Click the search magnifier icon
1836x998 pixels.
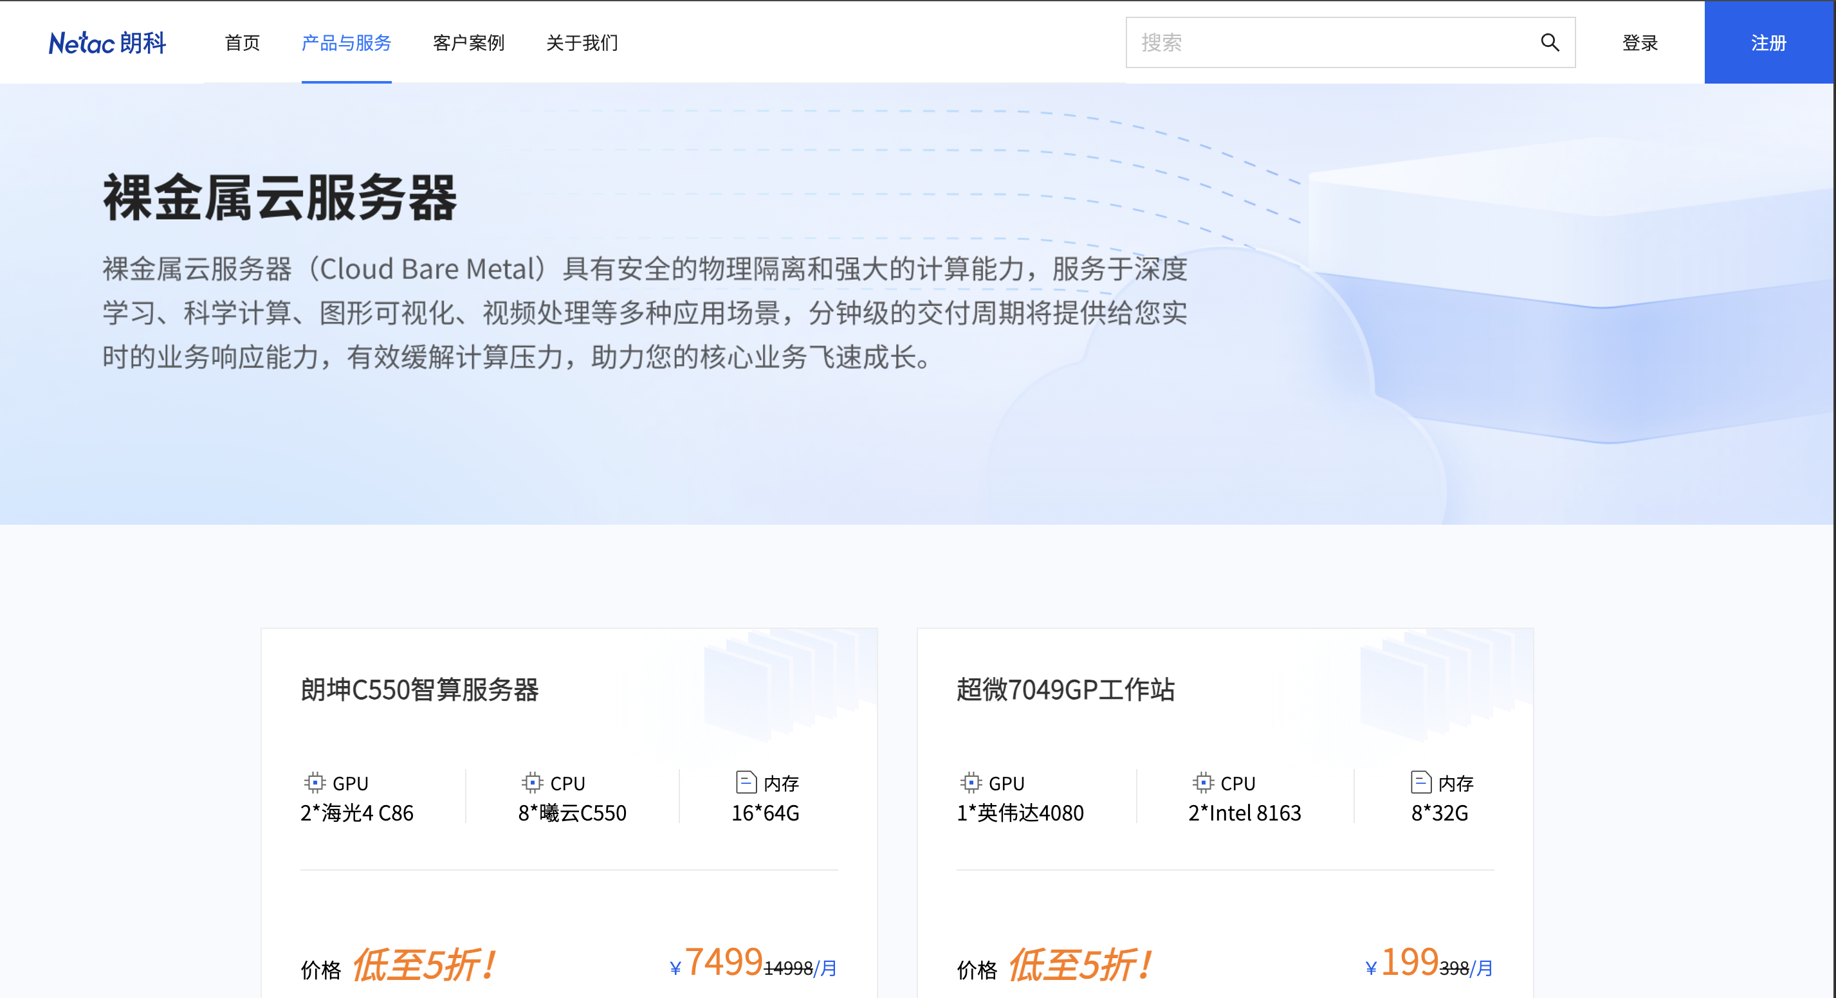click(x=1550, y=42)
